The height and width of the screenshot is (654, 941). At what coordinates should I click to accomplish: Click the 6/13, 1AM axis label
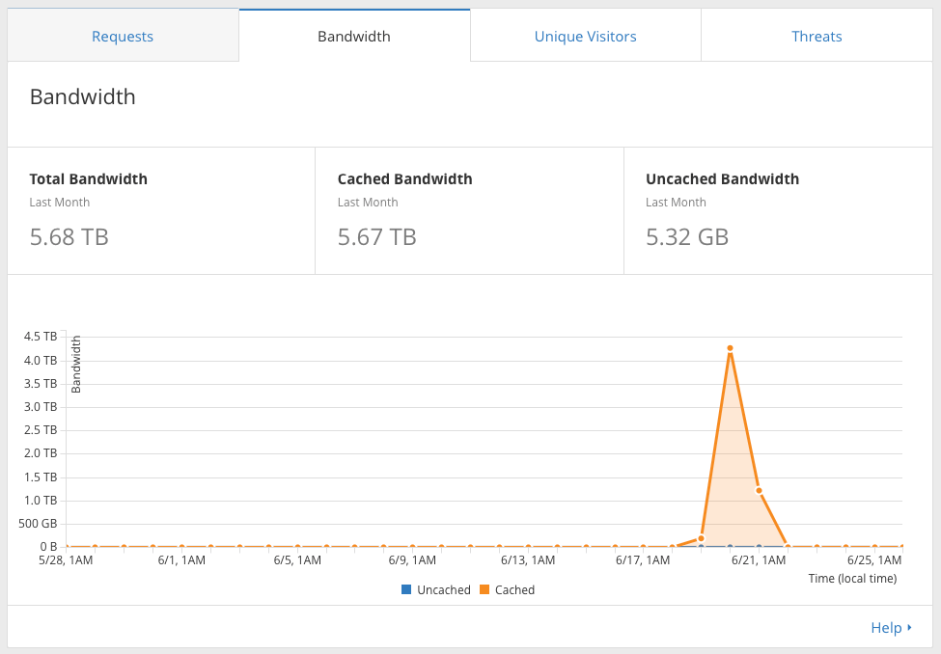click(528, 560)
